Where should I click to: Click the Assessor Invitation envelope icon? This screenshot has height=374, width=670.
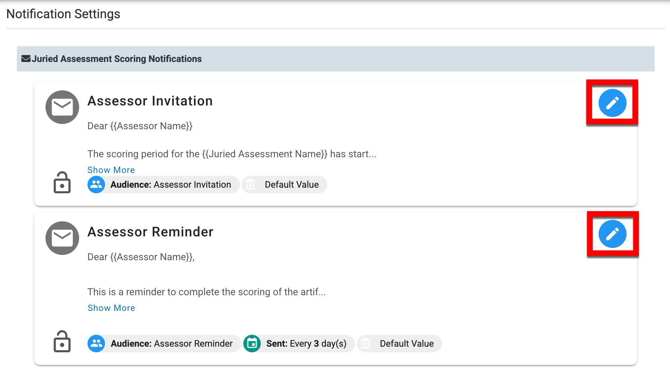[x=62, y=107]
